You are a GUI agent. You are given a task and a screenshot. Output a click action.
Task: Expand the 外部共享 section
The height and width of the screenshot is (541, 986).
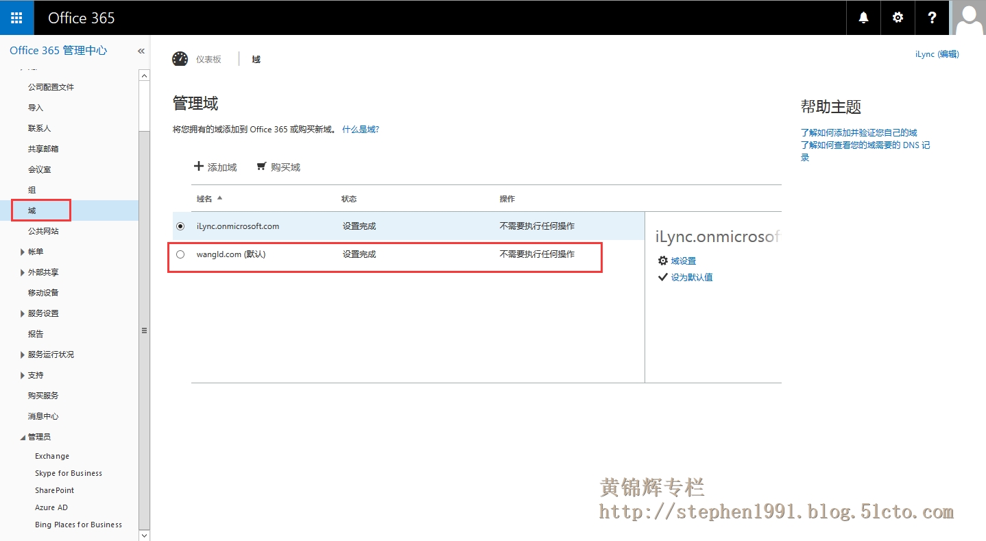point(23,272)
